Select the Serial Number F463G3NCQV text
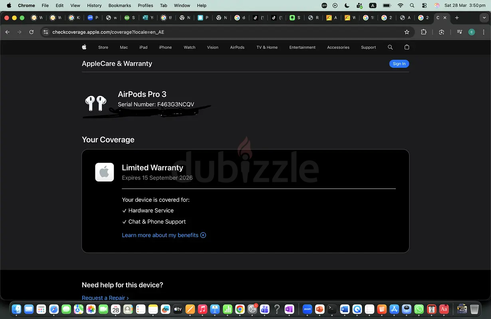 coord(156,104)
